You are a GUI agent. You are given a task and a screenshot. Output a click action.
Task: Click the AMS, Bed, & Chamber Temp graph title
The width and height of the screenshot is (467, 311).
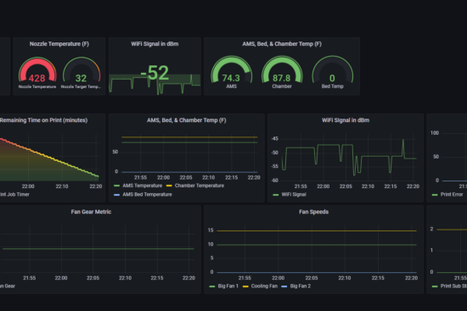point(187,120)
